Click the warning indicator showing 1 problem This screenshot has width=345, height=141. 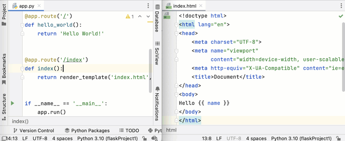130,16
